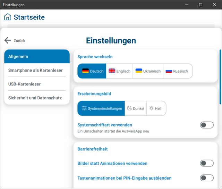Viewport: 222px width, 189px height.
Task: Open the Allgemein settings tab
Action: [x=37, y=56]
